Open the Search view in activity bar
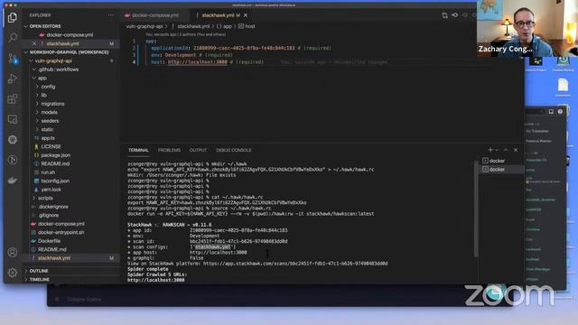The width and height of the screenshot is (578, 325). tap(13, 38)
